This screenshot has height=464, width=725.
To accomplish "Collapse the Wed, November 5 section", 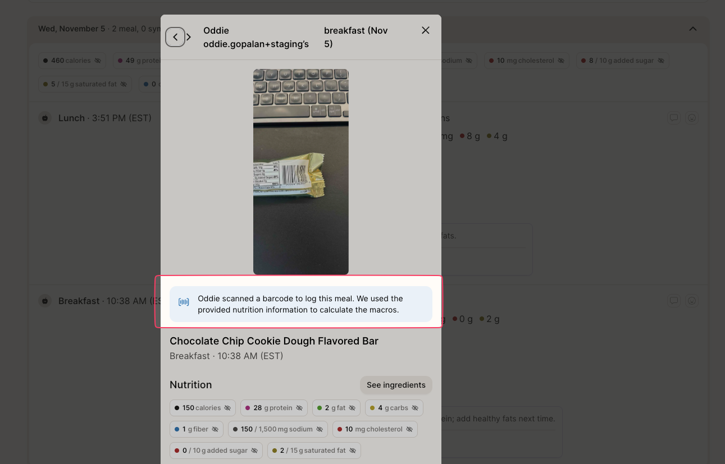I will pos(693,29).
